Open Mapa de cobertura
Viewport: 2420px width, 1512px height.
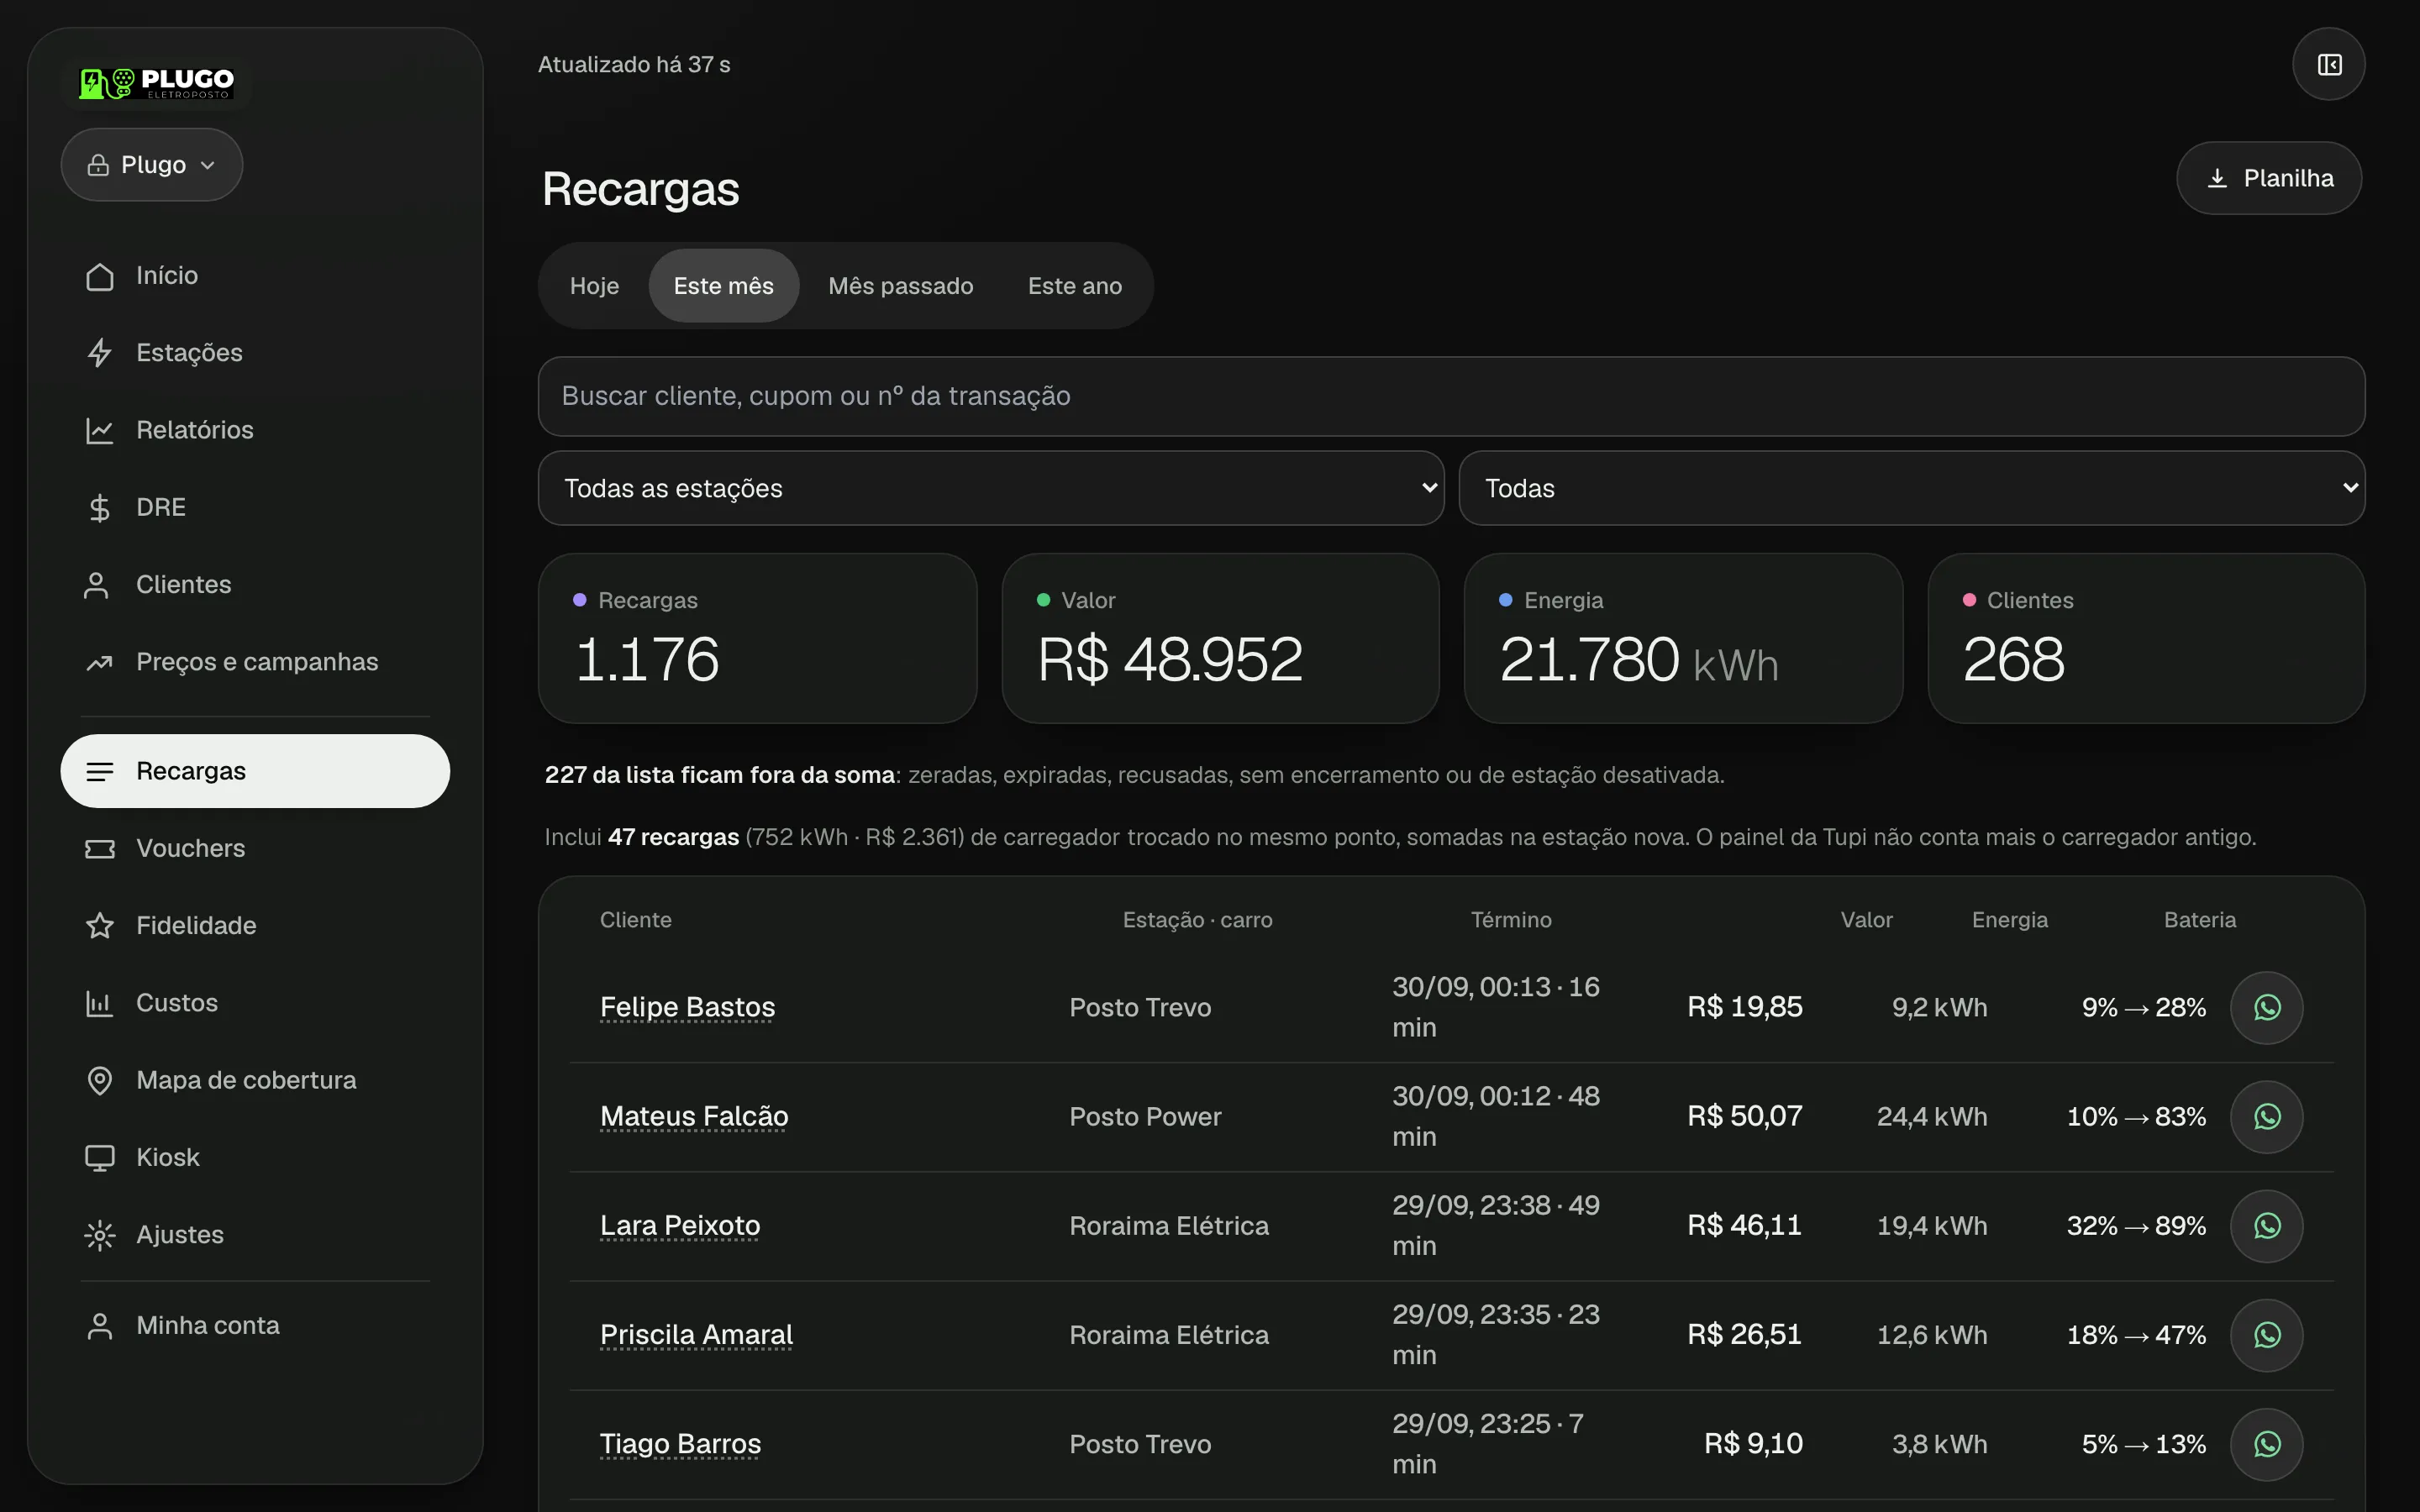pyautogui.click(x=255, y=1080)
